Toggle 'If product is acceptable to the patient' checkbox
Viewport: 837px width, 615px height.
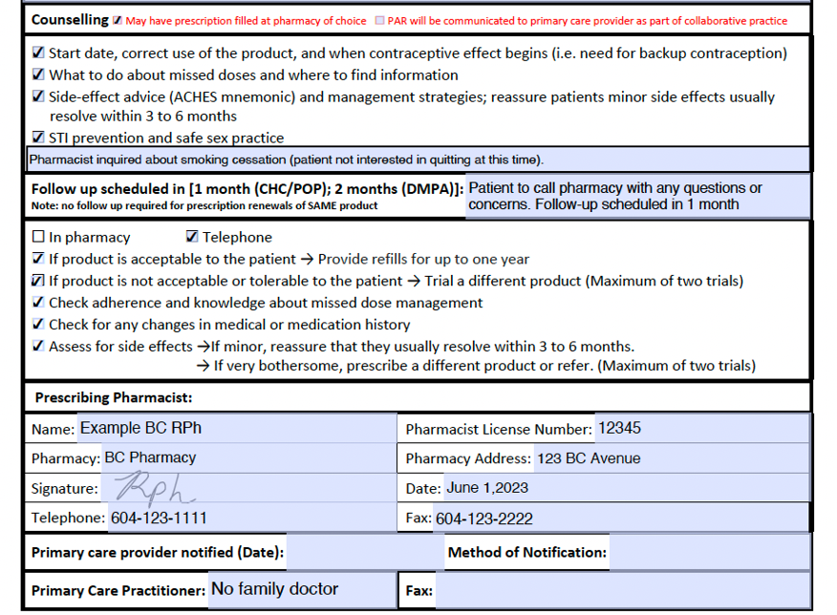(38, 258)
